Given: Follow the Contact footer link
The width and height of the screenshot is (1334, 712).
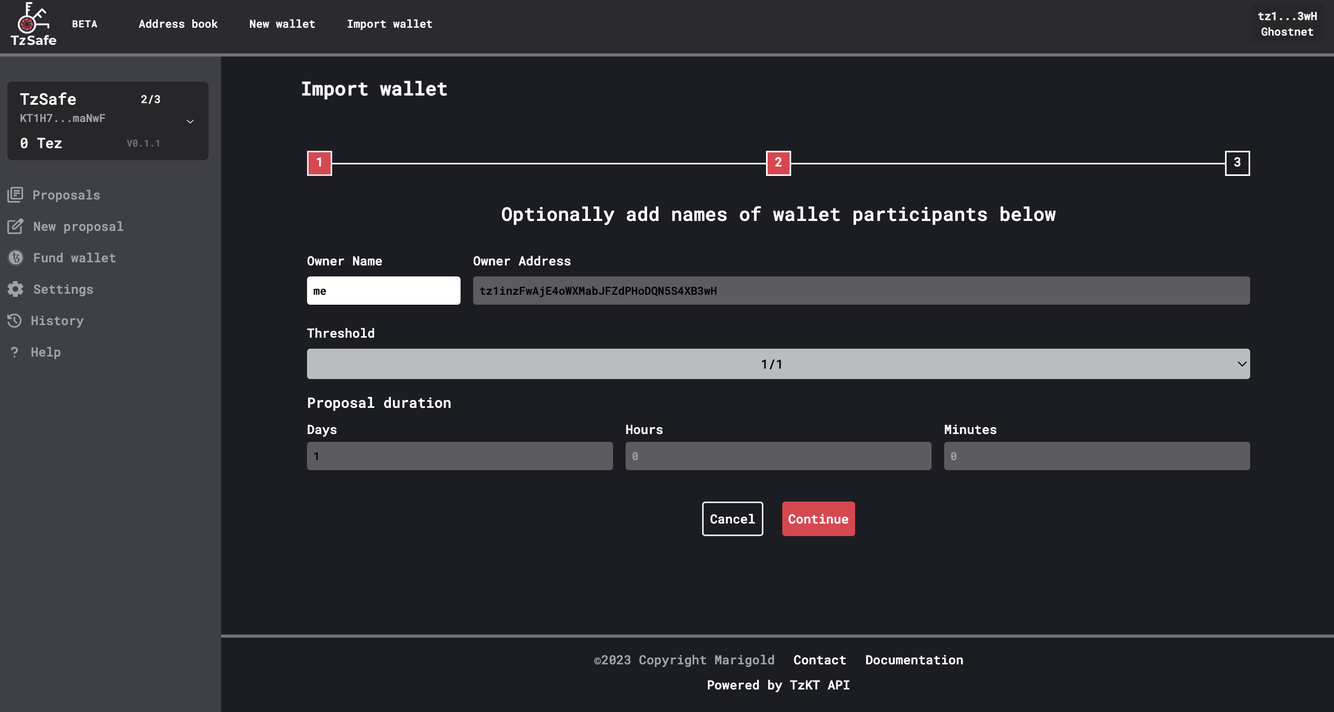Looking at the screenshot, I should click(x=819, y=660).
